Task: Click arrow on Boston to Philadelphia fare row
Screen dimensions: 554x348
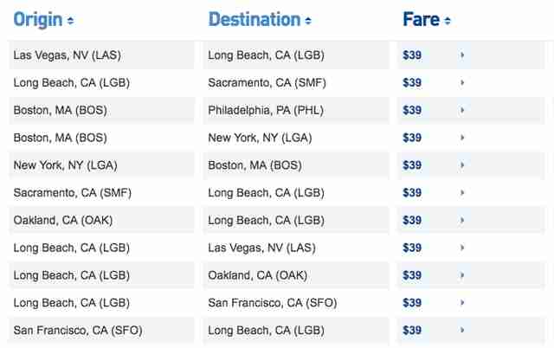Action: pyautogui.click(x=461, y=110)
